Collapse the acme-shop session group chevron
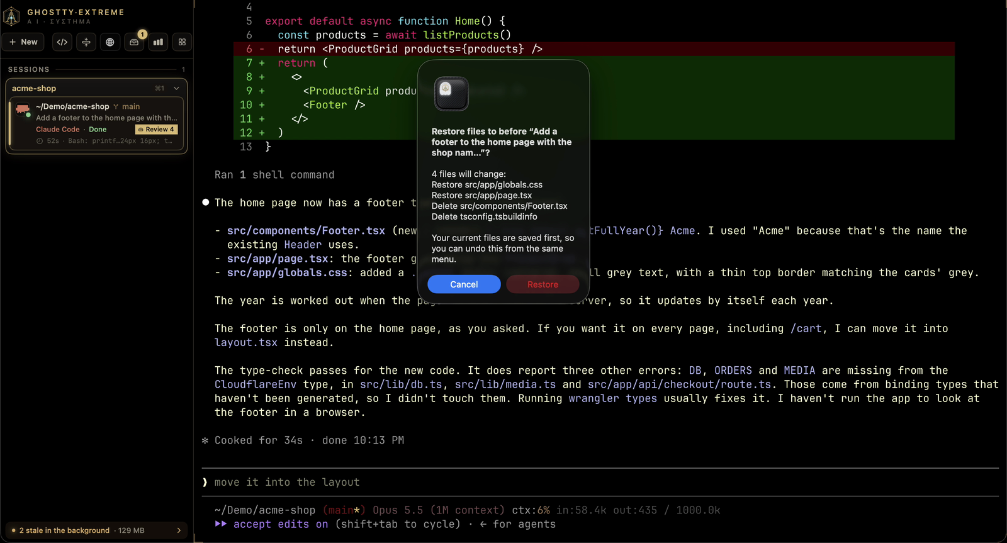 point(176,89)
